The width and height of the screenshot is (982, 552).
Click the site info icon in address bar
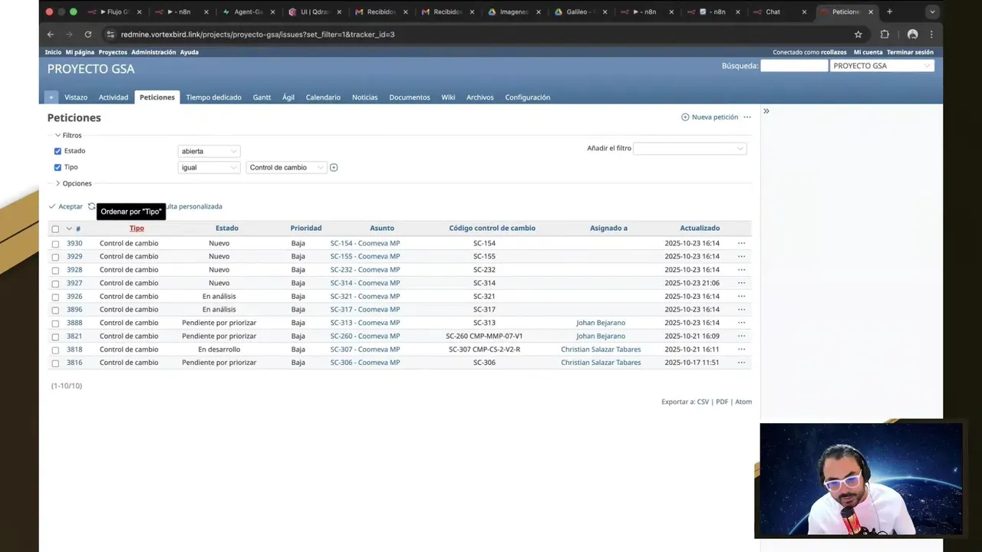click(x=110, y=34)
